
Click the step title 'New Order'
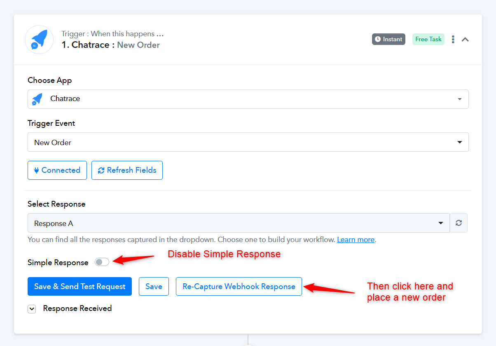pos(138,45)
